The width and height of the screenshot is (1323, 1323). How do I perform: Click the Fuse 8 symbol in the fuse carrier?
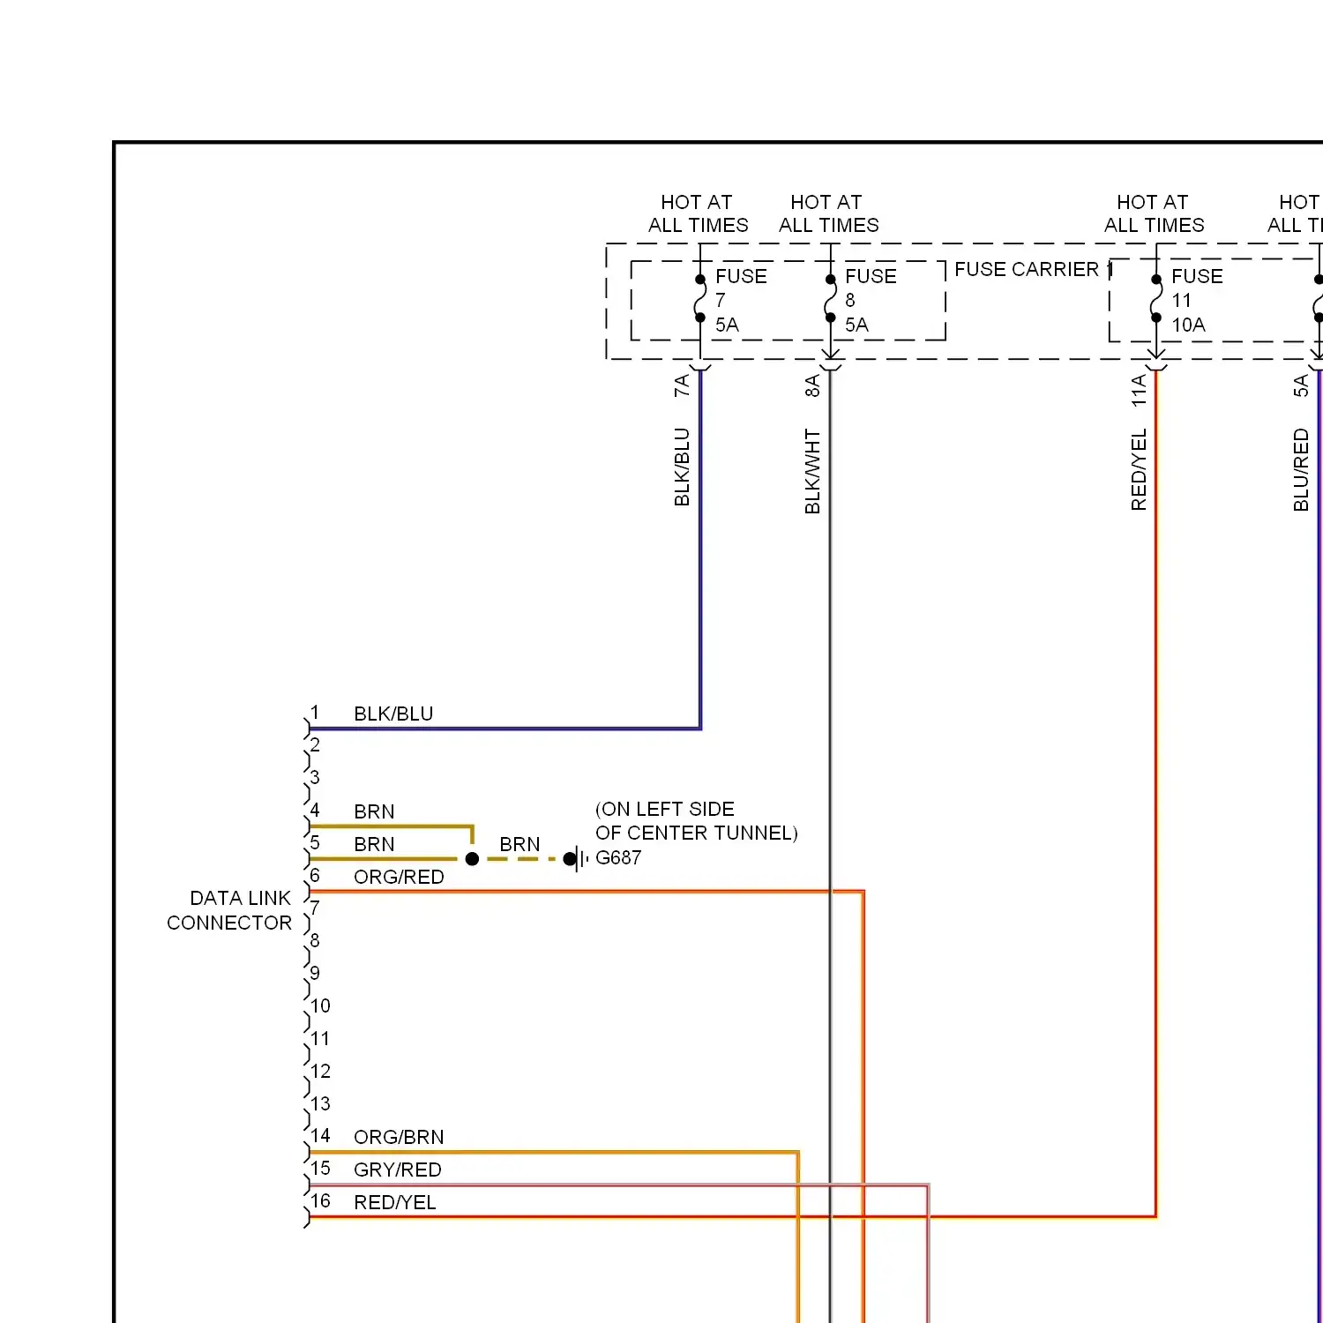pyautogui.click(x=830, y=299)
